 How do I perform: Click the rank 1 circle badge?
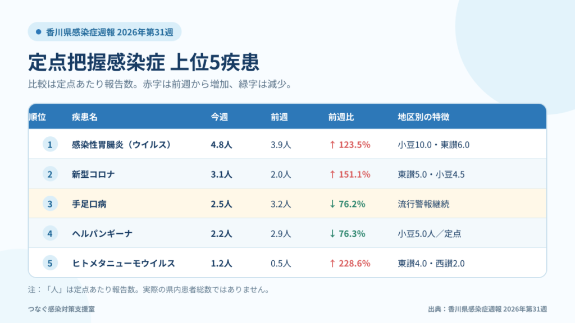click(x=50, y=144)
